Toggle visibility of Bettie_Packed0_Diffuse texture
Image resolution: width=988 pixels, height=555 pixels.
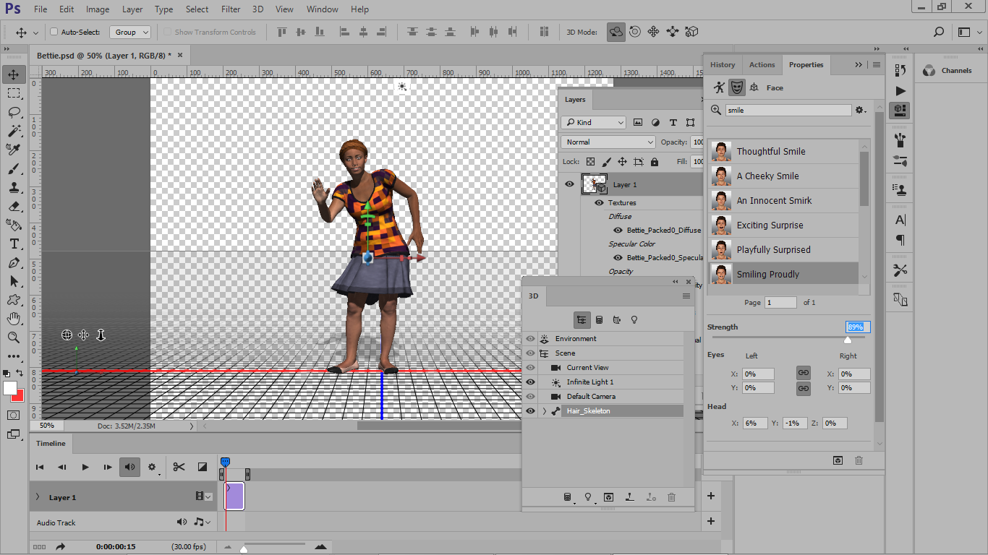(618, 230)
